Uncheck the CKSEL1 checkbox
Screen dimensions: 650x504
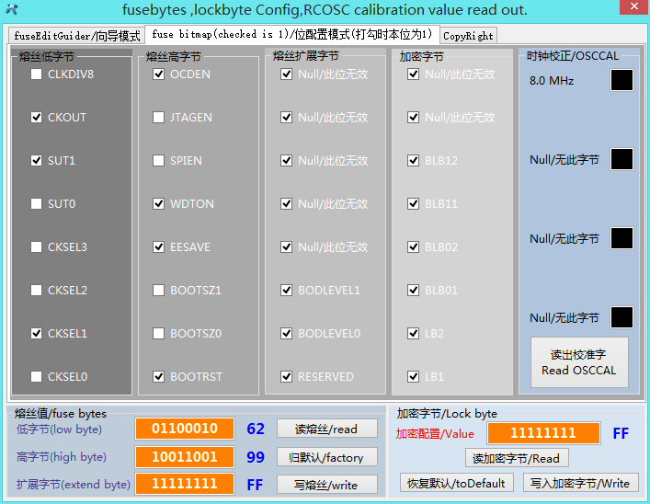[x=37, y=333]
